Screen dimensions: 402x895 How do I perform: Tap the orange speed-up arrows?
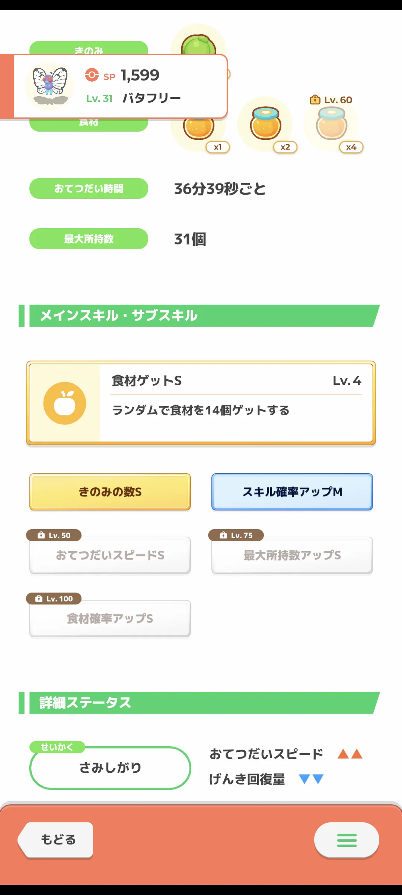(x=350, y=754)
